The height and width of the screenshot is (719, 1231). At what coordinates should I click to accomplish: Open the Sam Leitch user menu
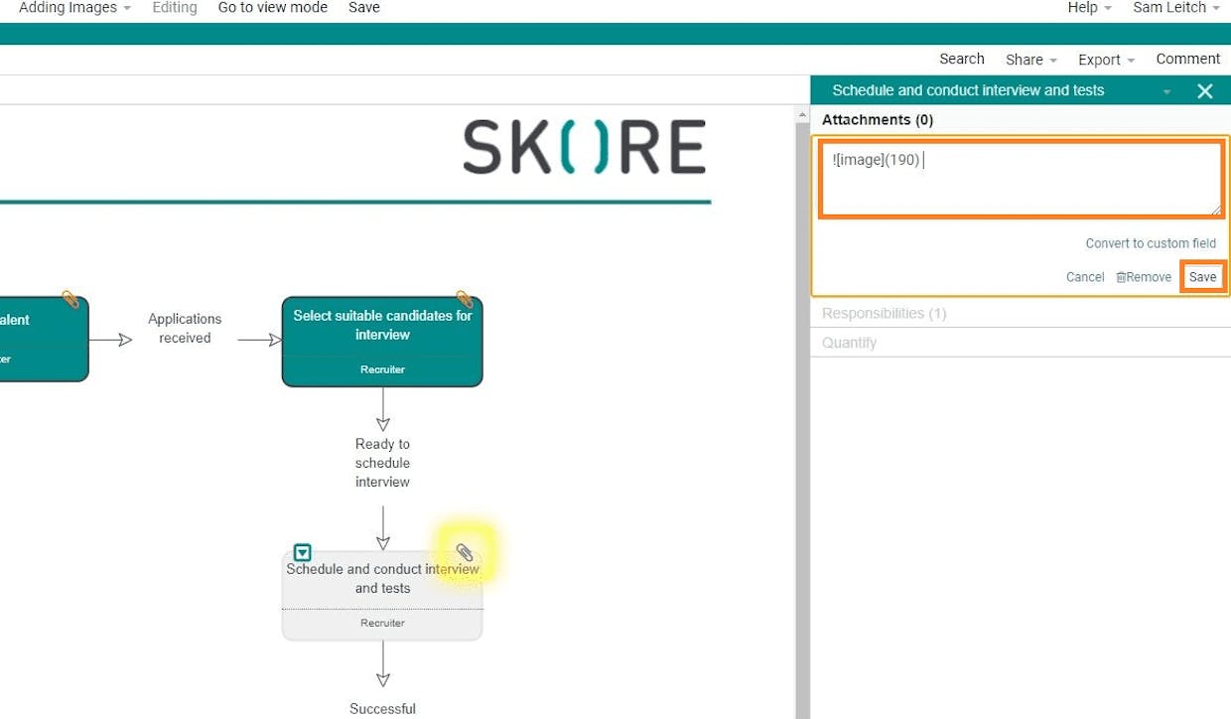coord(1176,8)
